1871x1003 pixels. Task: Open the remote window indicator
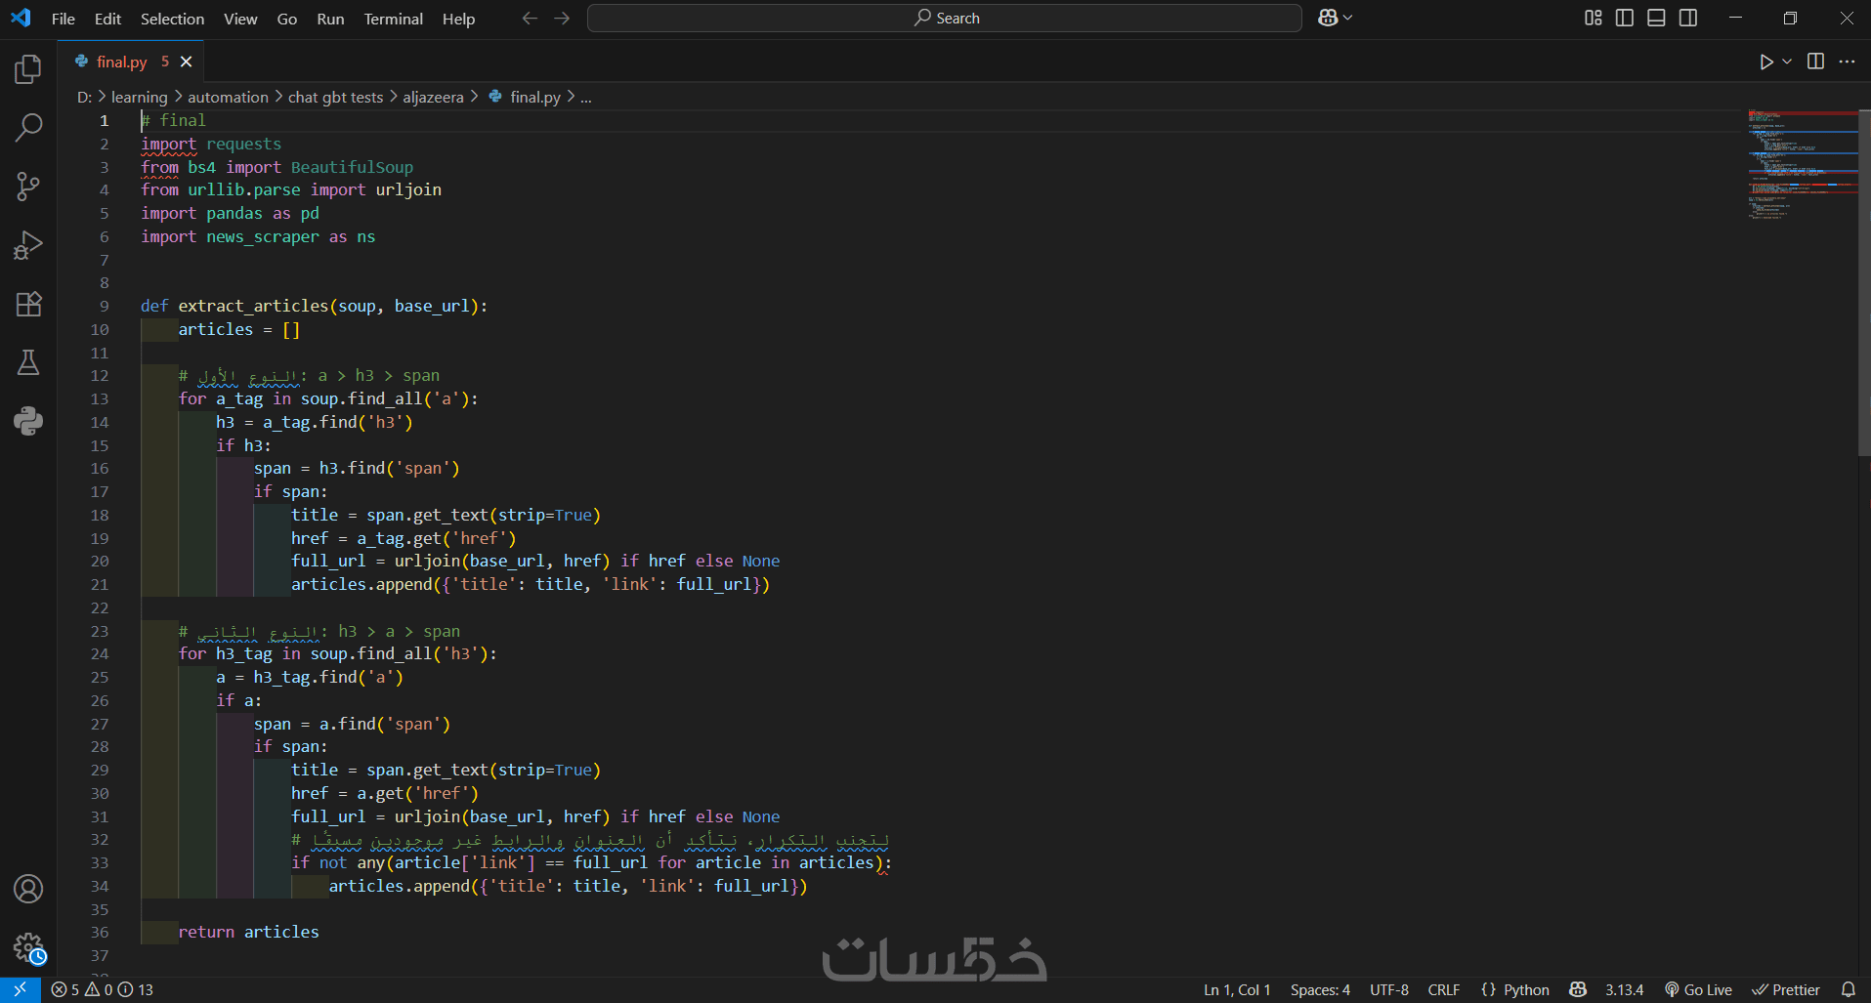(x=20, y=989)
